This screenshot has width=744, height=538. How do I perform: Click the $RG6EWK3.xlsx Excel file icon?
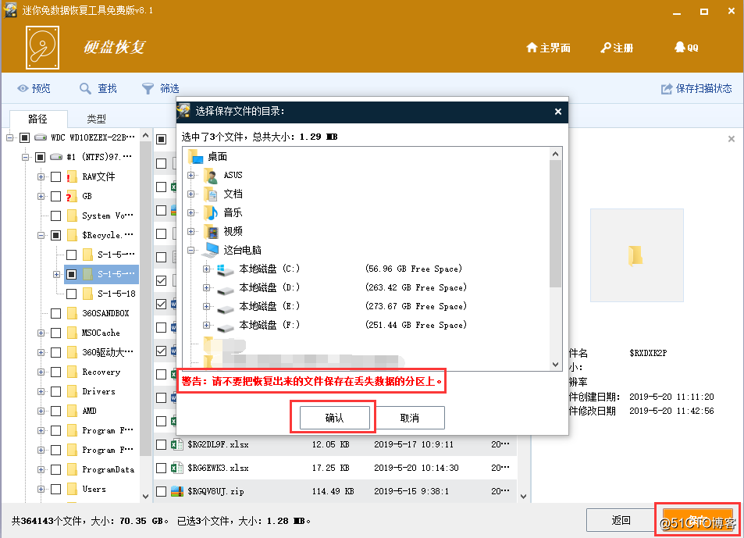177,468
